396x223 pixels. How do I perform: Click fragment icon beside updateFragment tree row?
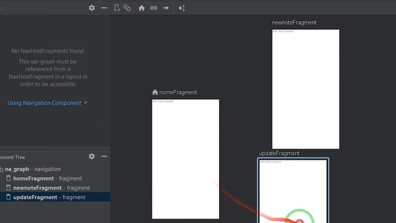point(8,197)
